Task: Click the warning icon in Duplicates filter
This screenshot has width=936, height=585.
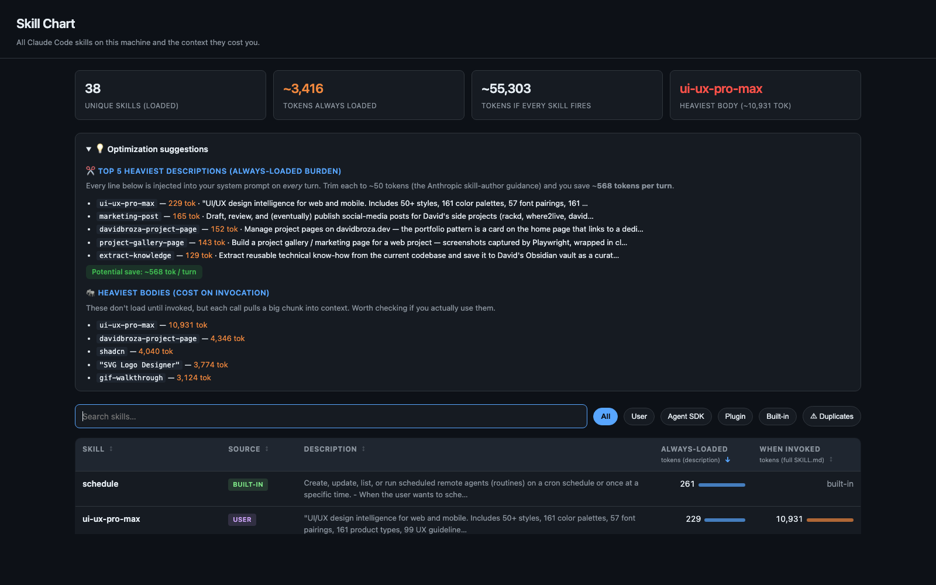Action: [813, 417]
